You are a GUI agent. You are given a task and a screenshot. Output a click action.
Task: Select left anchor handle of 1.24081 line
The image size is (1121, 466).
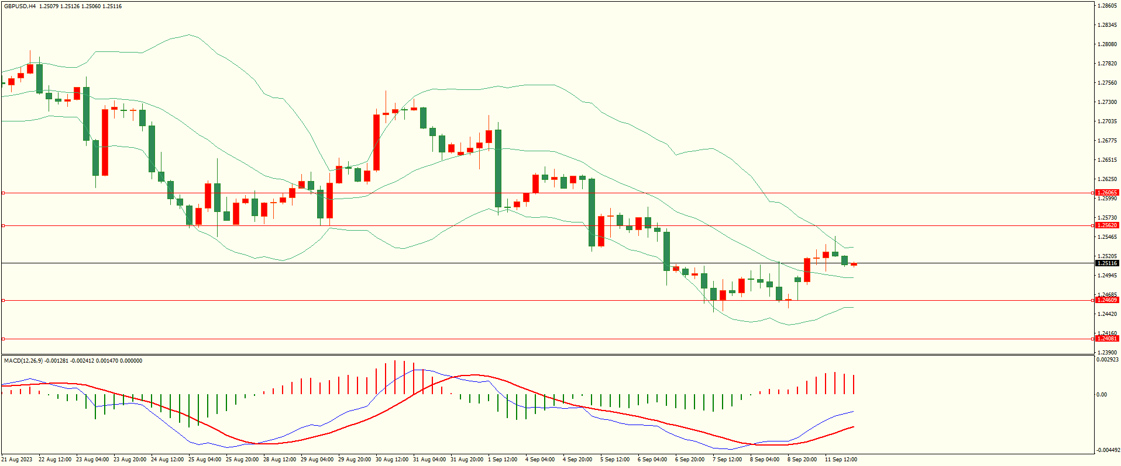coord(3,339)
